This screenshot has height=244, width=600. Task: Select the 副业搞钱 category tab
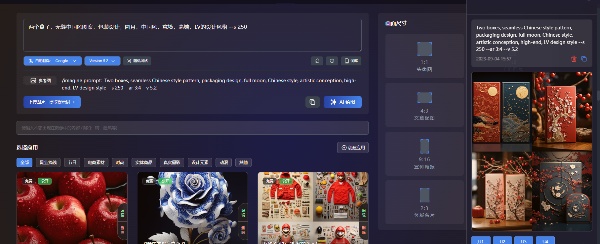click(48, 162)
